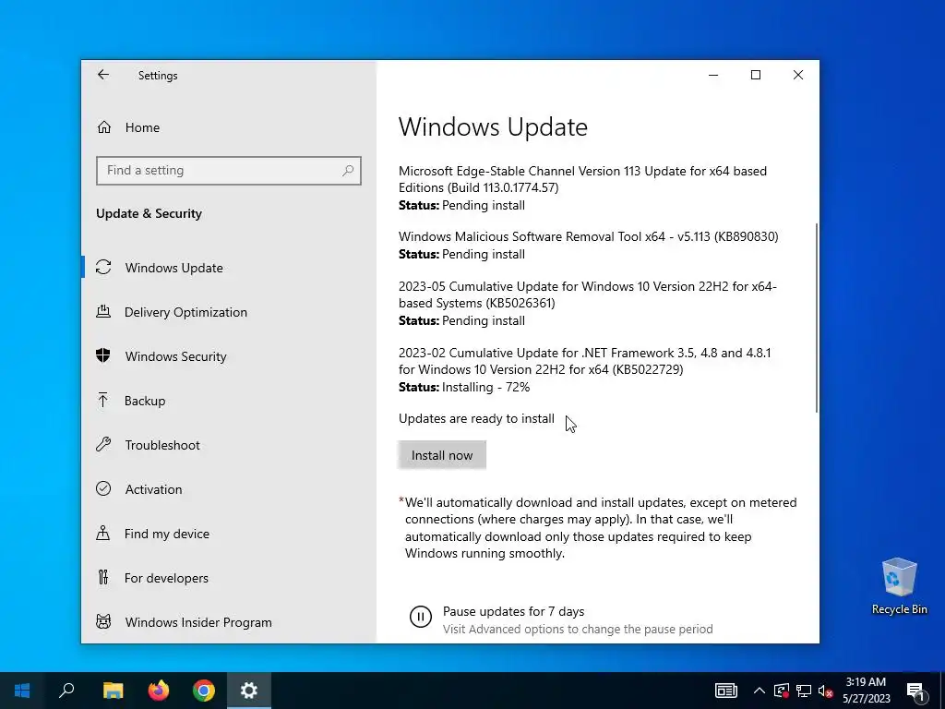Maximize the Settings window
Screen dimensions: 945x709
(x=755, y=75)
